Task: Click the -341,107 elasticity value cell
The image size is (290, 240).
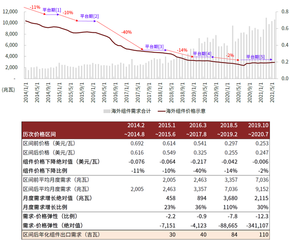Action: pos(257,225)
